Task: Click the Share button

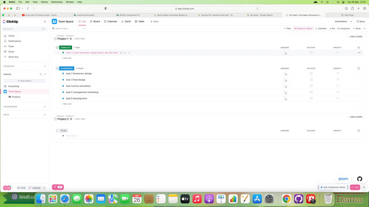Action: 360,21
